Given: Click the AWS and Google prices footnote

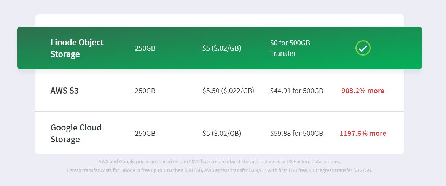Looking at the screenshot, I should (219, 162).
